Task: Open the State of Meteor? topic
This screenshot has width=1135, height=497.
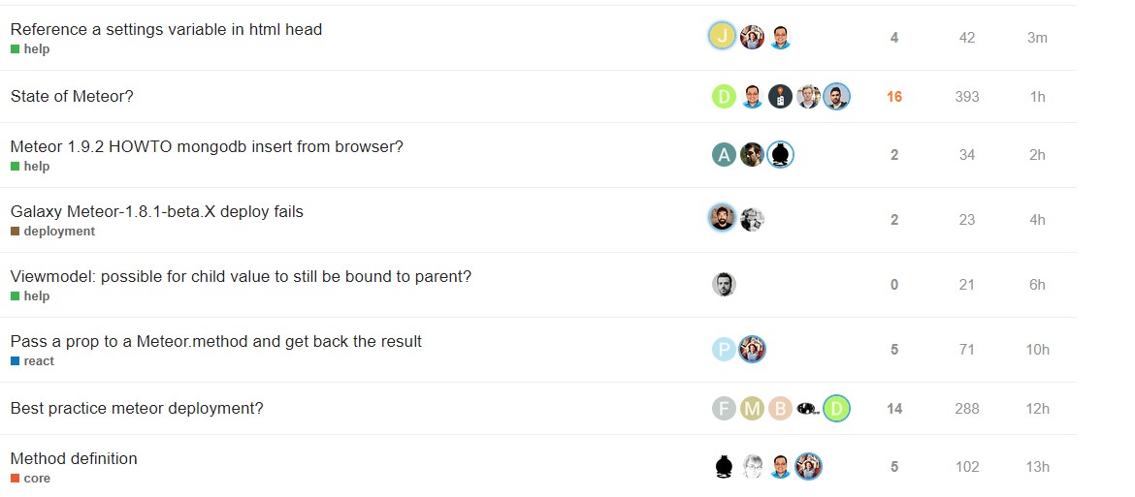Action: (x=73, y=96)
